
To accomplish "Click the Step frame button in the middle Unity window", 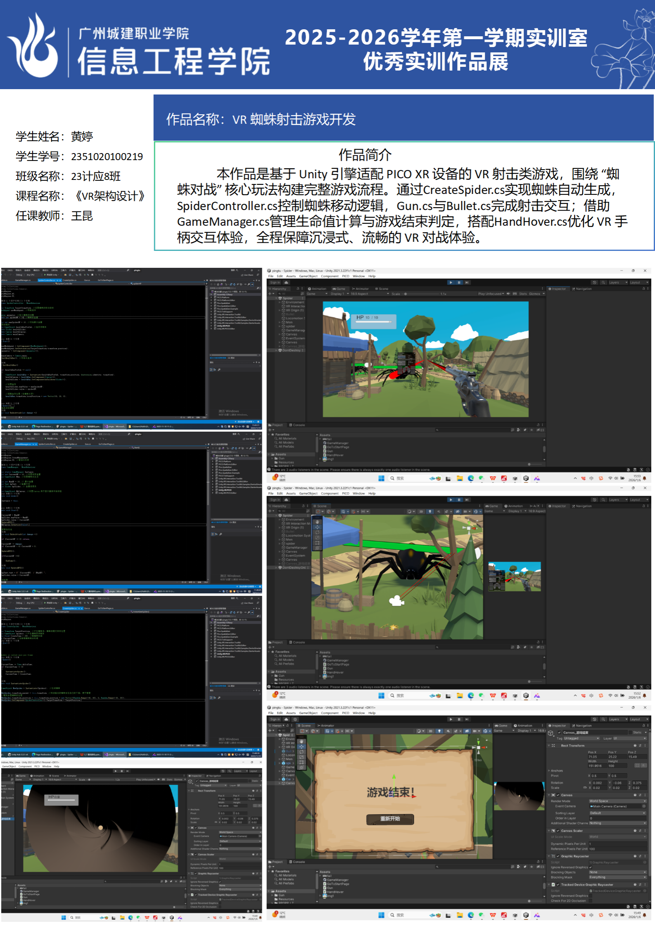I will pyautogui.click(x=467, y=500).
